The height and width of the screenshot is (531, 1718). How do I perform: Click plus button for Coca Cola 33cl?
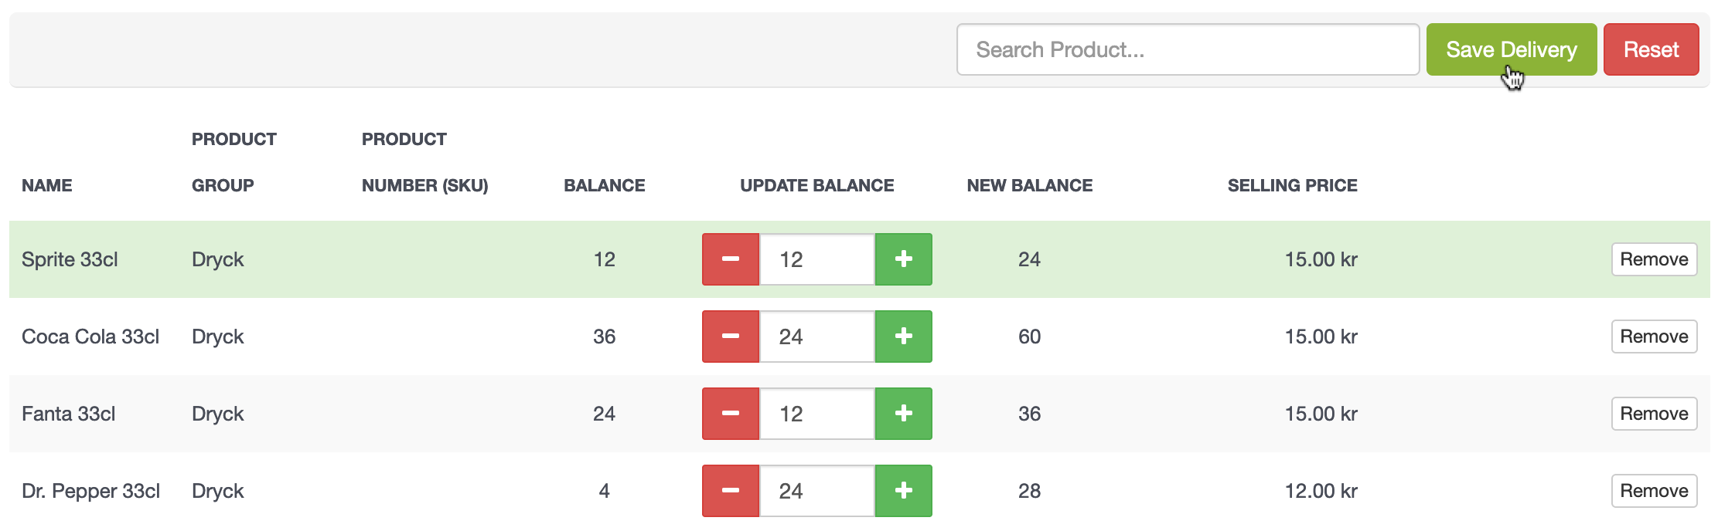tap(904, 337)
